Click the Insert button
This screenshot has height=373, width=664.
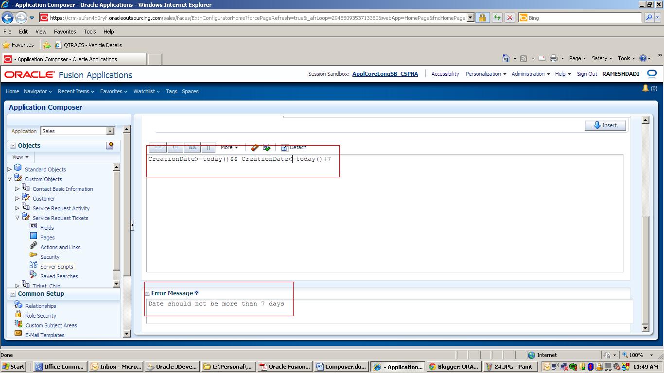coord(605,125)
